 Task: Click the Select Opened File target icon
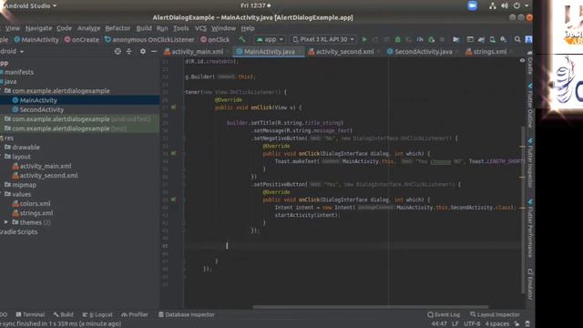pyautogui.click(x=118, y=51)
